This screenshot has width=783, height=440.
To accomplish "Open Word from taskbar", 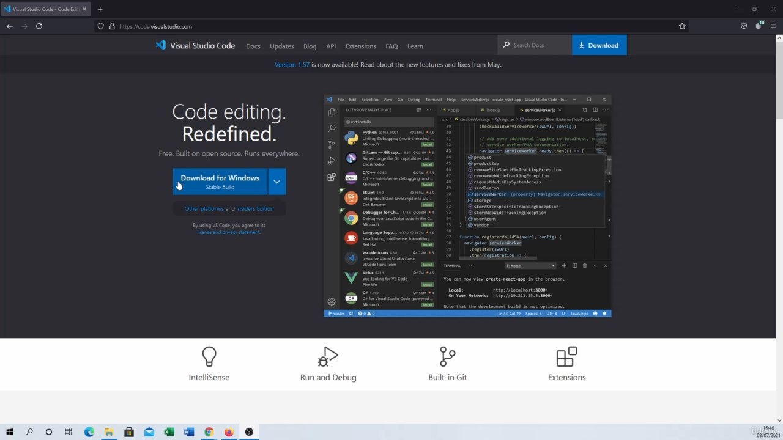I will click(x=189, y=432).
